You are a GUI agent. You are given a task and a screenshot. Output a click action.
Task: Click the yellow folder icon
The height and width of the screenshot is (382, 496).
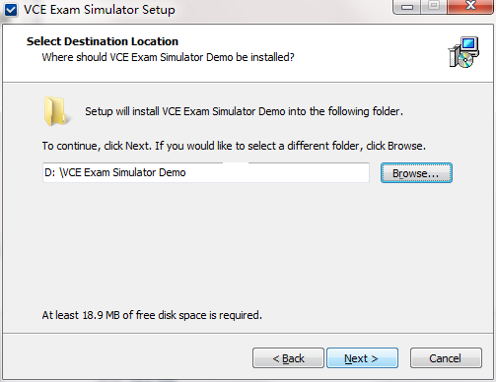(x=56, y=111)
